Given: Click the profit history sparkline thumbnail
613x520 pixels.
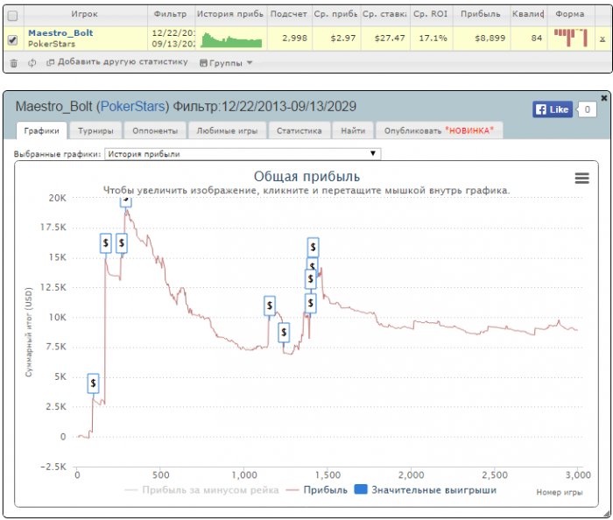Looking at the screenshot, I should click(x=231, y=40).
